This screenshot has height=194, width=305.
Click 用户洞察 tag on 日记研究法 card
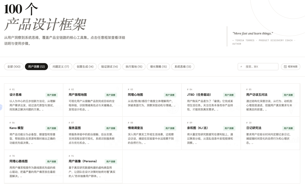pos(288,128)
